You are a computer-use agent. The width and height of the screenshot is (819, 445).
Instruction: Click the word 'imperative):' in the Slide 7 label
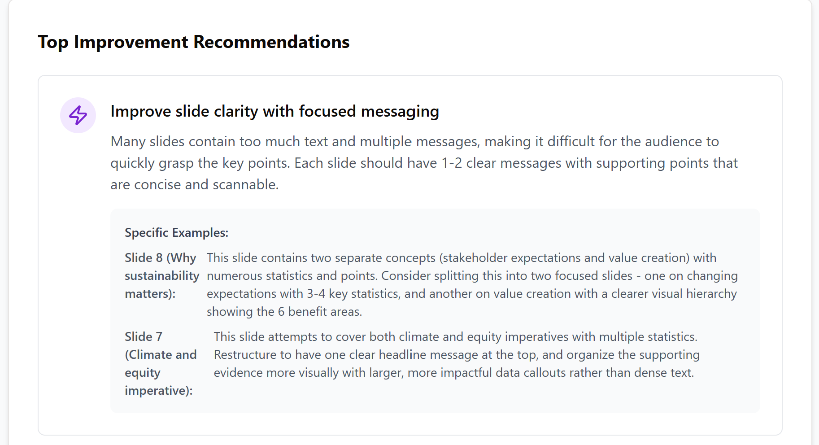(x=159, y=390)
